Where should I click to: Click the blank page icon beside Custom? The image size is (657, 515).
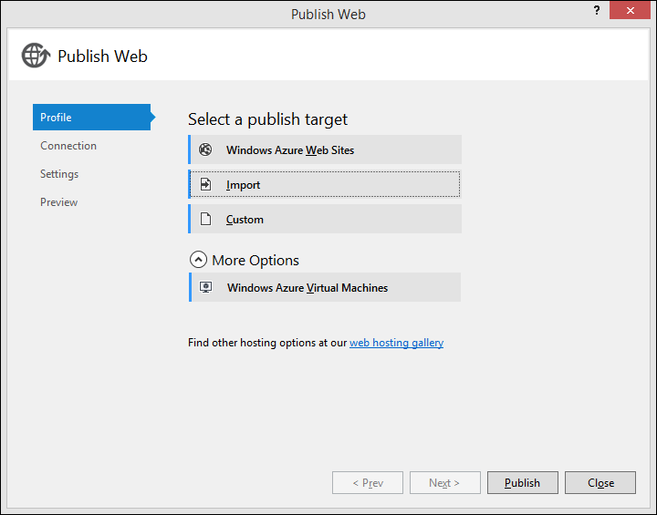pyautogui.click(x=205, y=219)
